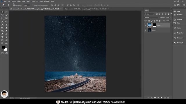The width and height of the screenshot is (186, 104).
Task: Click the trash icon to delete layer
Action: coord(168,98)
